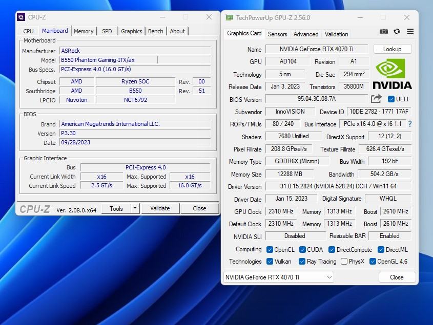Open the Bench tab
The height and width of the screenshot is (325, 433).
[155, 31]
